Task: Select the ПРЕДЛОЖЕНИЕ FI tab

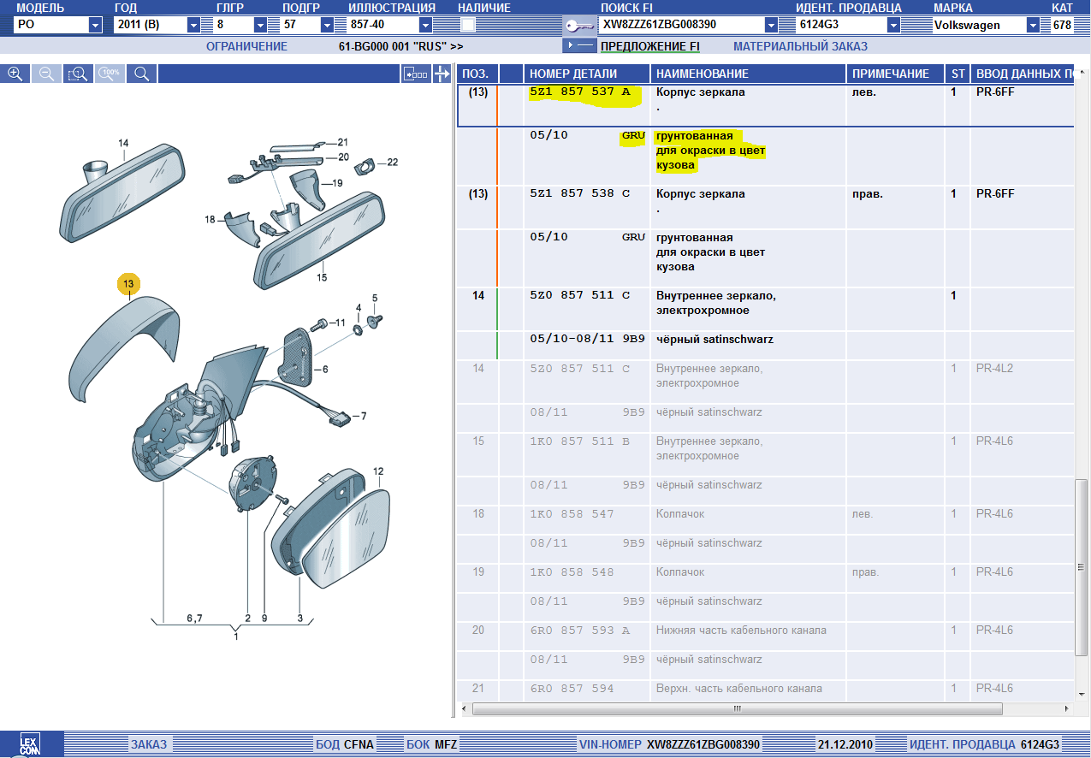Action: coord(649,46)
